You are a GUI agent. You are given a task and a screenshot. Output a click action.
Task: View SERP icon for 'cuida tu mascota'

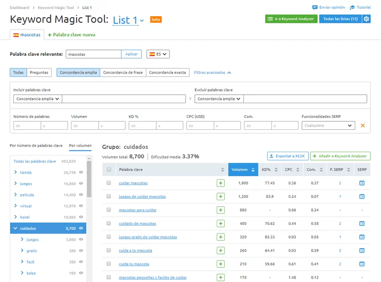point(362,264)
